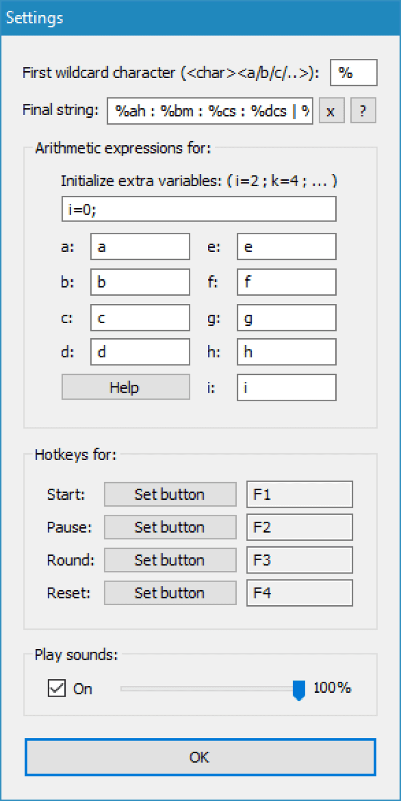Click Set button for Pause hotkey

pos(169,527)
